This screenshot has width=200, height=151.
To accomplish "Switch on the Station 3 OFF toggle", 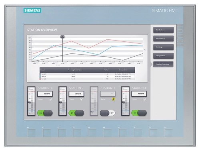I will [108, 113].
